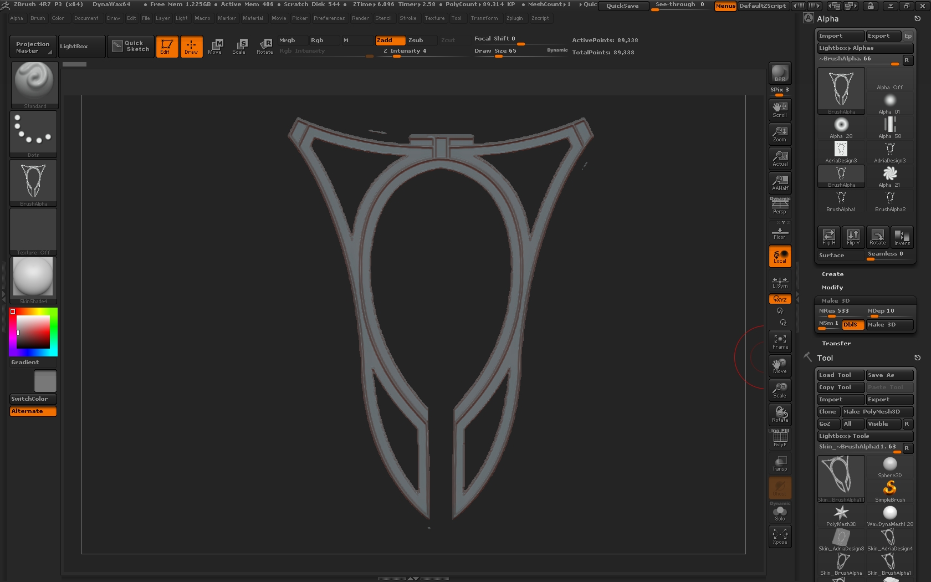931x582 pixels.
Task: Collapse the Alpha palette header
Action: click(828, 19)
